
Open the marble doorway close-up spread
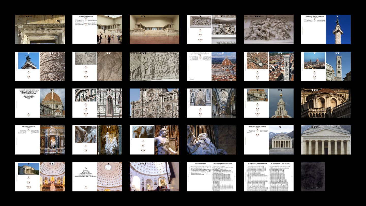click(40, 29)
